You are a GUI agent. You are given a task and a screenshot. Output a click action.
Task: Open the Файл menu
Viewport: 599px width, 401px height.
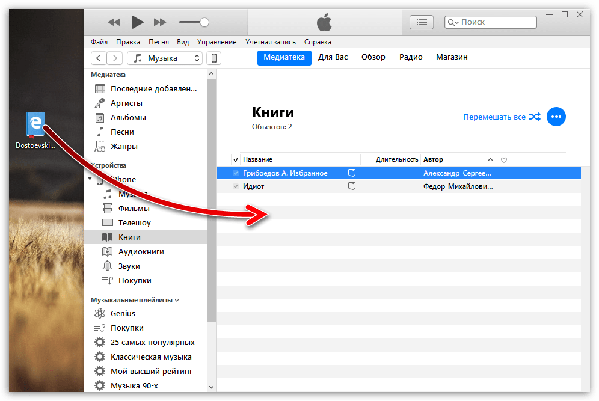click(99, 42)
